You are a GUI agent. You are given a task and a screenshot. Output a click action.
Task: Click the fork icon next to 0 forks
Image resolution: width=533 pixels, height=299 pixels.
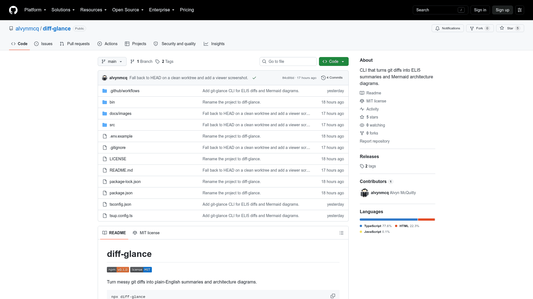362,133
